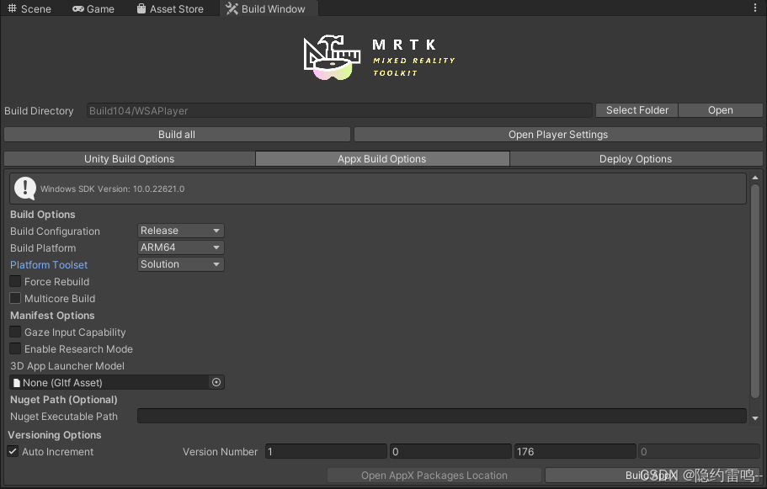Screen dimensions: 767x489
Task: Open the Unity Build Options tab
Action: pyautogui.click(x=129, y=159)
